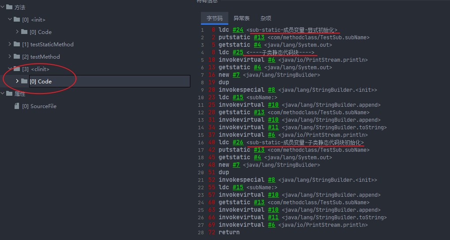
Task: Click the 'dup' instruction at offset 51
Action: pyautogui.click(x=223, y=172)
